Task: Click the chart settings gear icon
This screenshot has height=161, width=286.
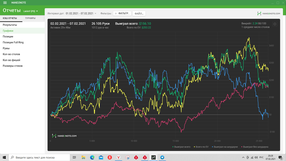Action: (x=275, y=24)
